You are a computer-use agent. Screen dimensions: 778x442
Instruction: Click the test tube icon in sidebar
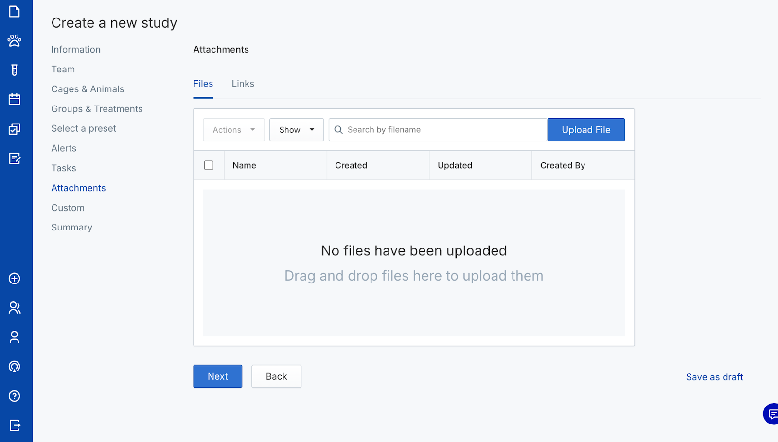[15, 70]
